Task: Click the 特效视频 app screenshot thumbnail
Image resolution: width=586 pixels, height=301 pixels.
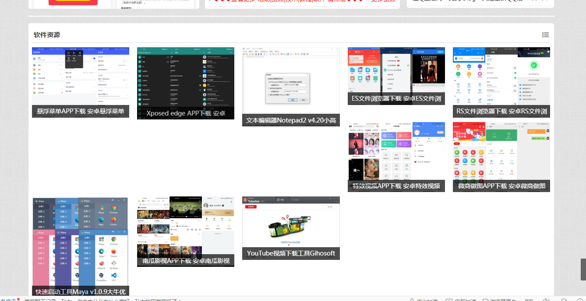Action: coord(396,151)
